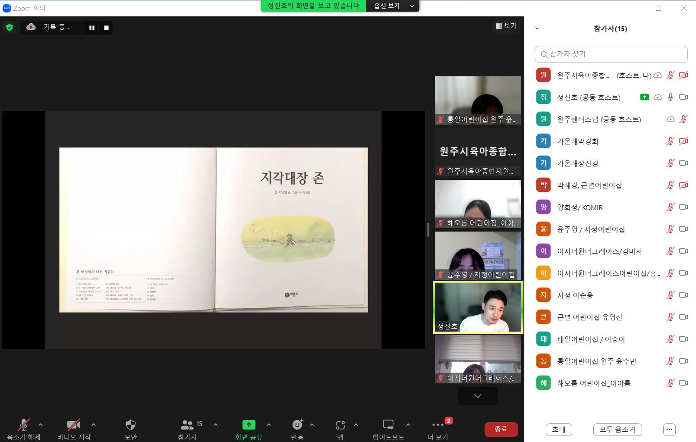Click the 화면 공유 share screen button

[249, 429]
